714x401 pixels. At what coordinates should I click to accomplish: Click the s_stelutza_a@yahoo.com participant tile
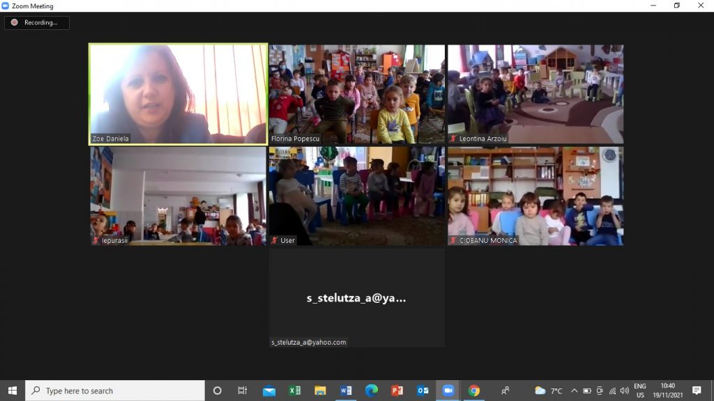[356, 298]
